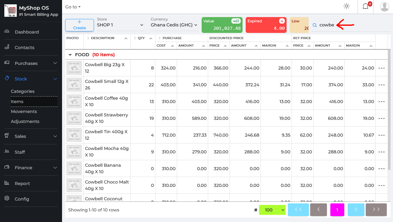
Task: Click the Create button
Action: coord(79,25)
